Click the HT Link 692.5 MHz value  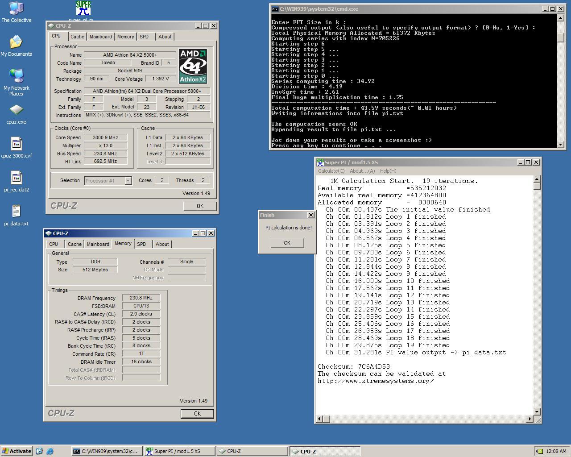[x=106, y=162]
